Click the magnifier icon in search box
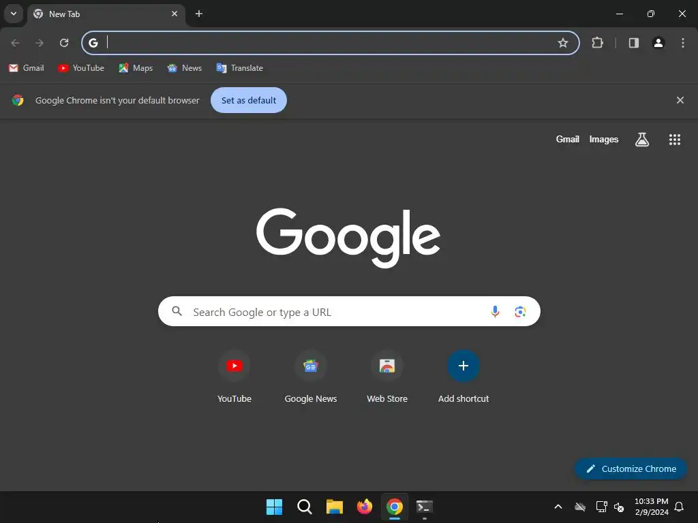Viewport: 698px width, 523px height. [x=177, y=311]
